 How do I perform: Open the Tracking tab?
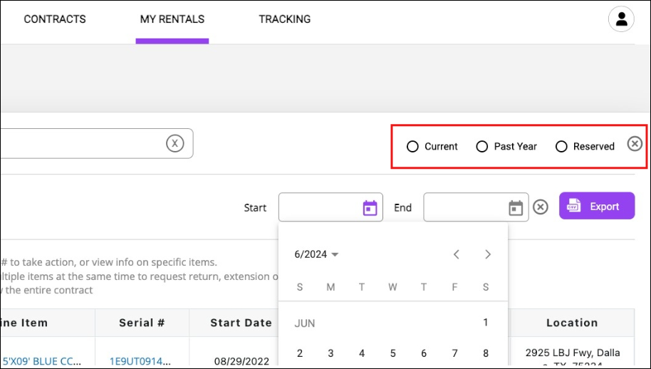tap(284, 19)
